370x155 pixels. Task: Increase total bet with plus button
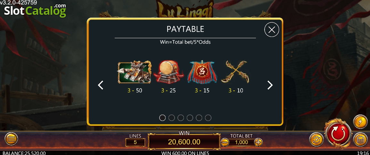pos(259,142)
